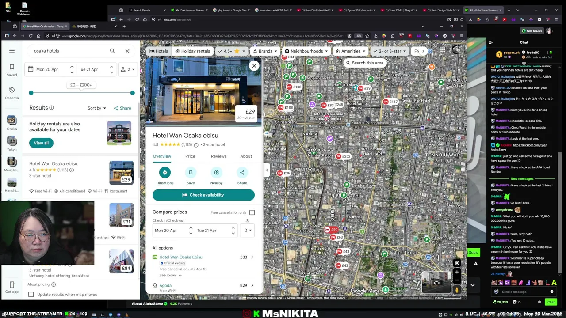Screen dimensions: 566x318
Task: Open the £84 hotel result thumbnail
Action: point(121,261)
